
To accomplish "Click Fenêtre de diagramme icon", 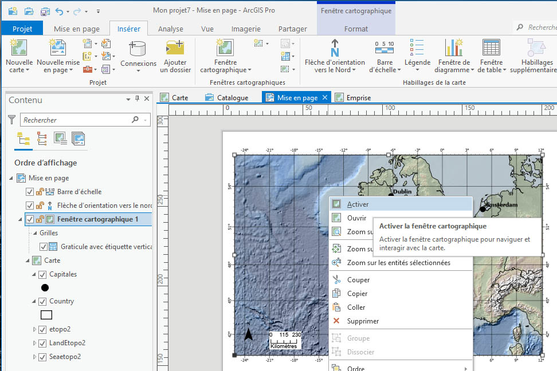I will [x=454, y=48].
